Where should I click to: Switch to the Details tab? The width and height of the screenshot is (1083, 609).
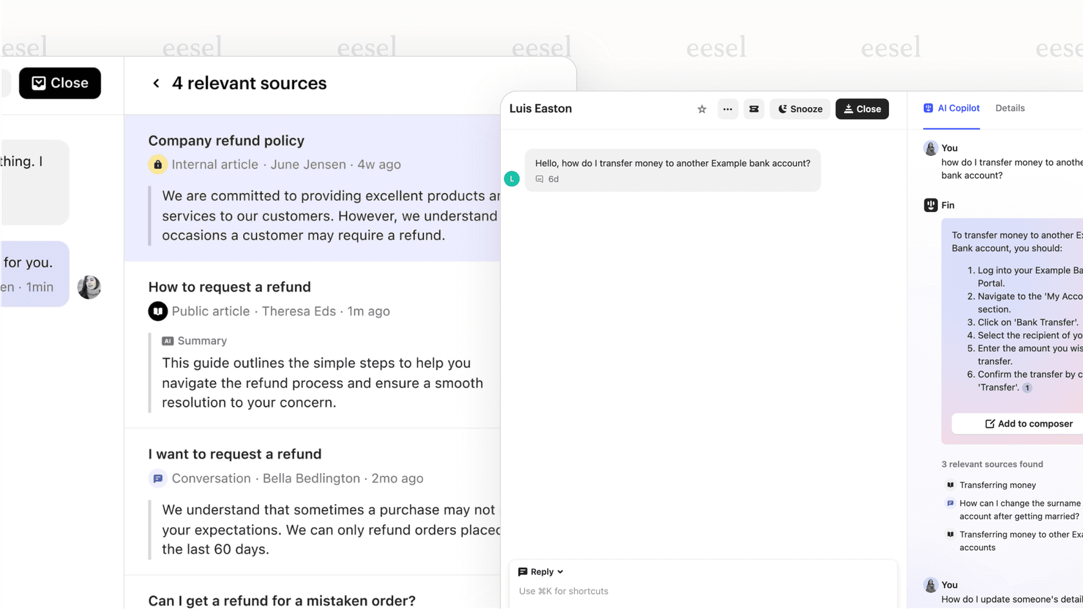coord(1010,108)
